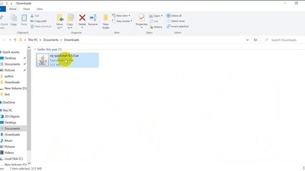Open the author folder
The image size is (305, 171).
(9, 76)
